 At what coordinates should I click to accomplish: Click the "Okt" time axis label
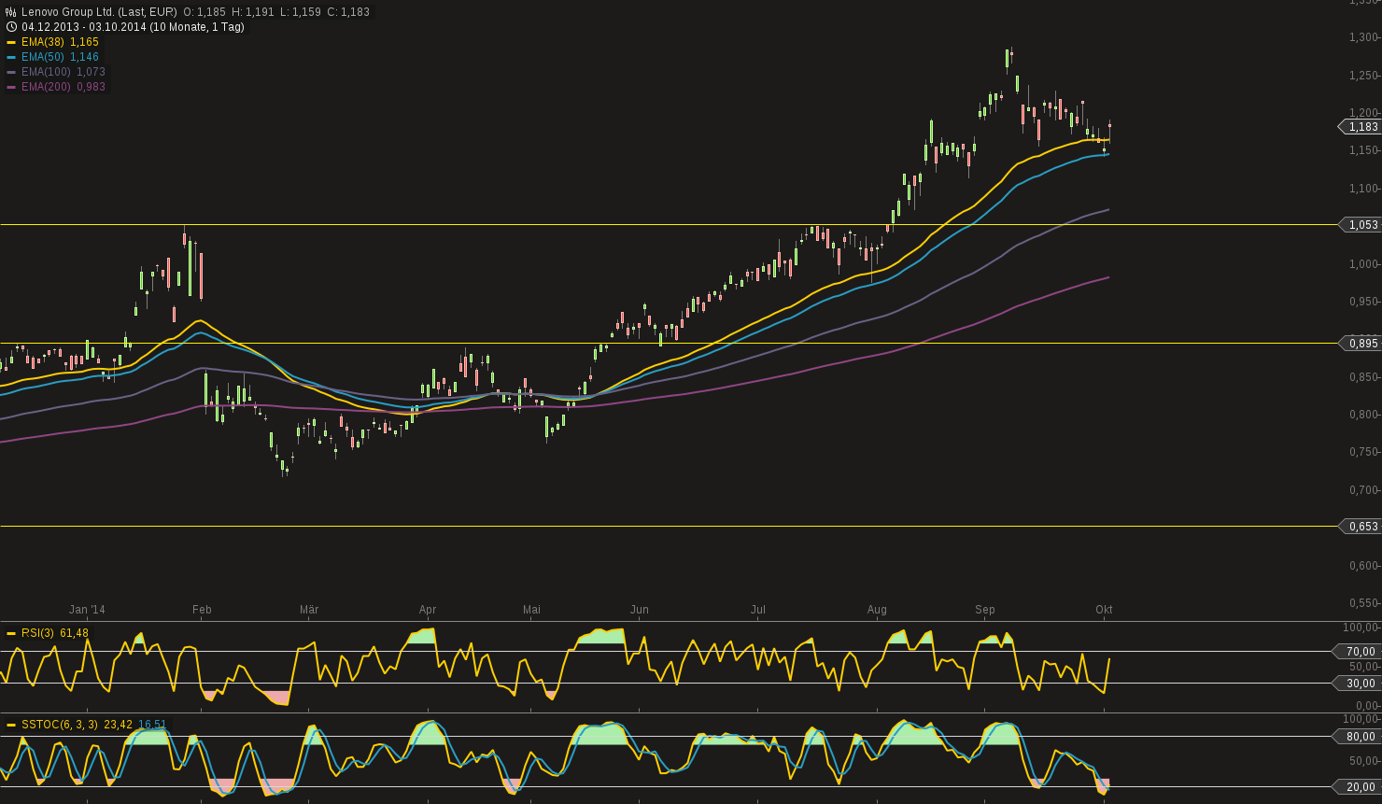tap(1104, 610)
